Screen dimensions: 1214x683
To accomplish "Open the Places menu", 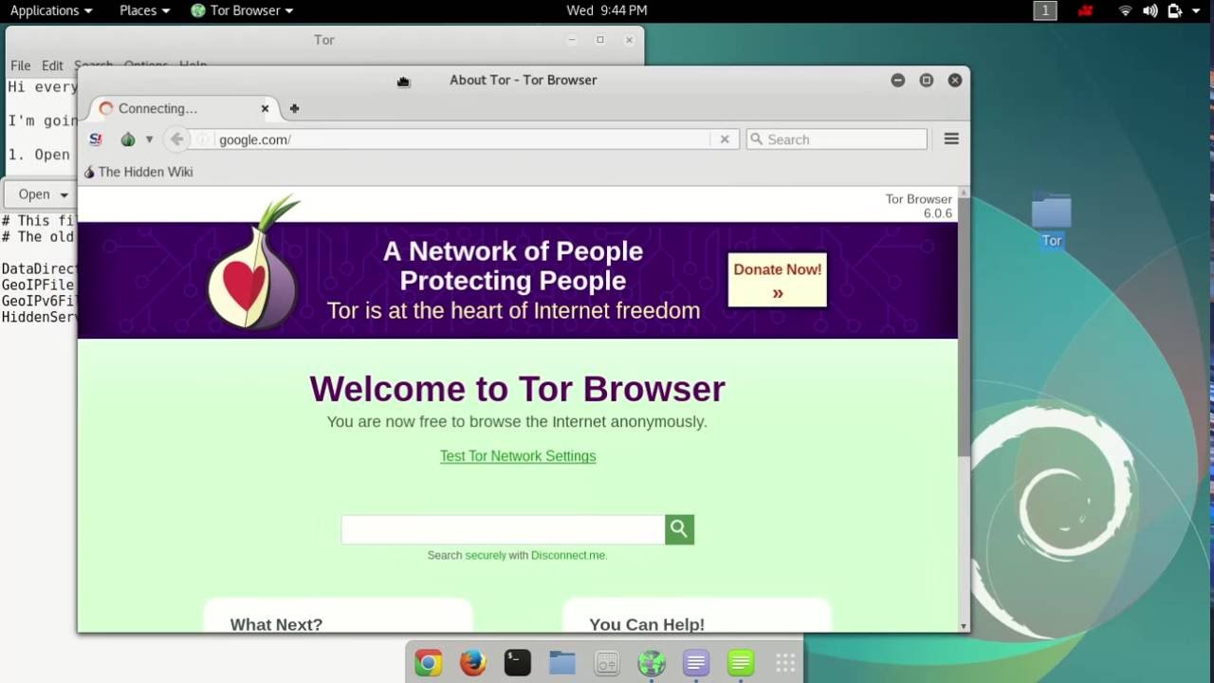I will pos(144,10).
